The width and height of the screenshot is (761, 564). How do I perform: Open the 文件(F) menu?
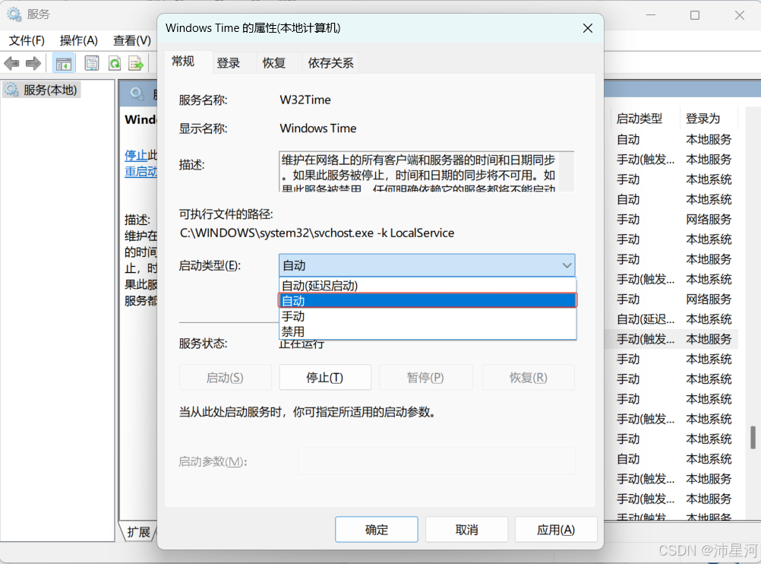27,40
